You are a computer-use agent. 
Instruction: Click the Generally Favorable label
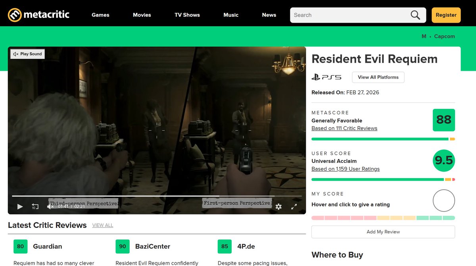(337, 120)
